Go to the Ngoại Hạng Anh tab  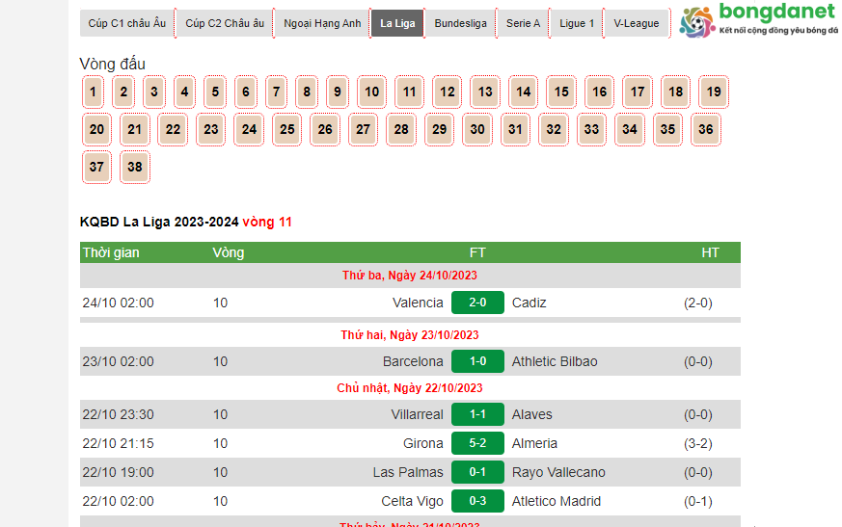coord(322,23)
